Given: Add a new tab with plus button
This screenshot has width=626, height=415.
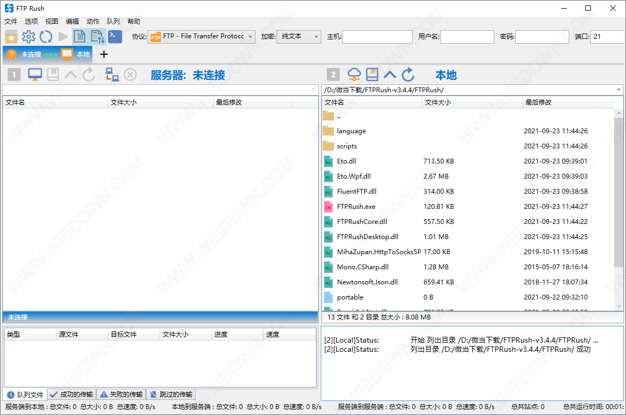Looking at the screenshot, I should point(104,55).
